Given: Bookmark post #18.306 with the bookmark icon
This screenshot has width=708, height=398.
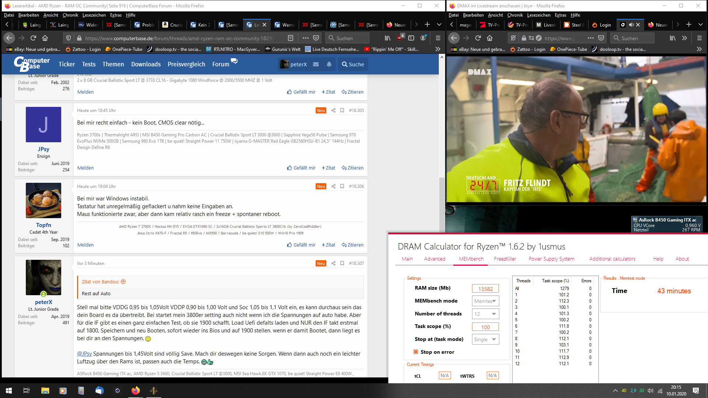Looking at the screenshot, I should tap(342, 186).
